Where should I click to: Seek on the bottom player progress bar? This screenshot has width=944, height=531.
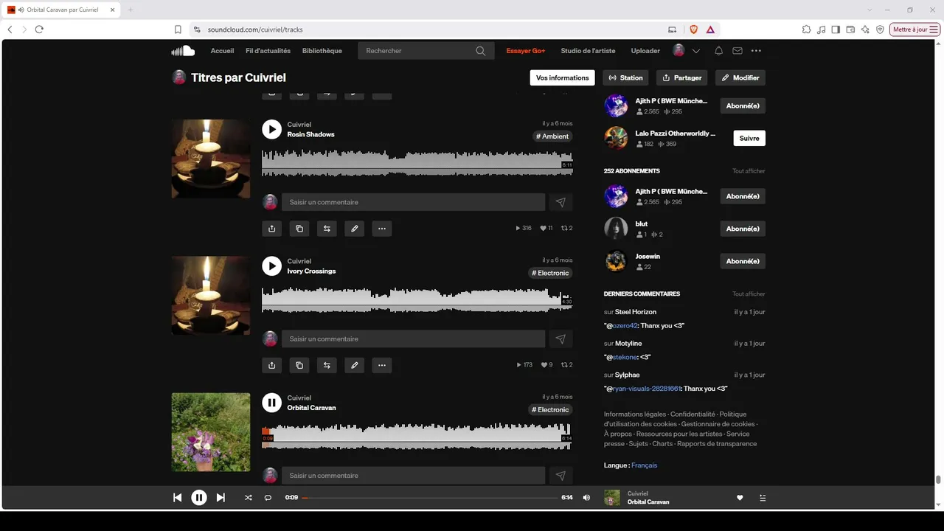(x=430, y=498)
